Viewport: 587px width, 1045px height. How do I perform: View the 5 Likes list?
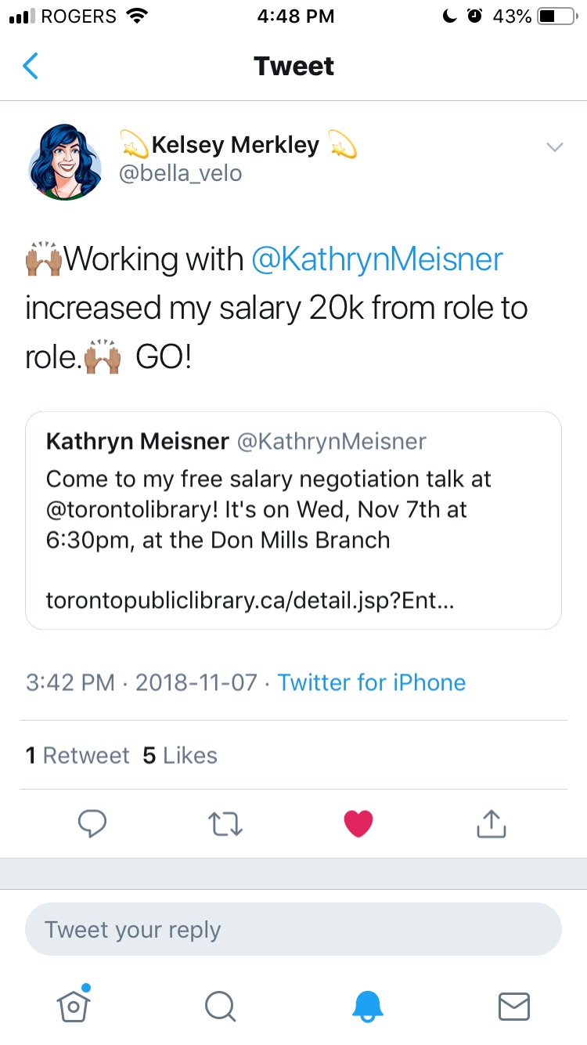[x=180, y=755]
